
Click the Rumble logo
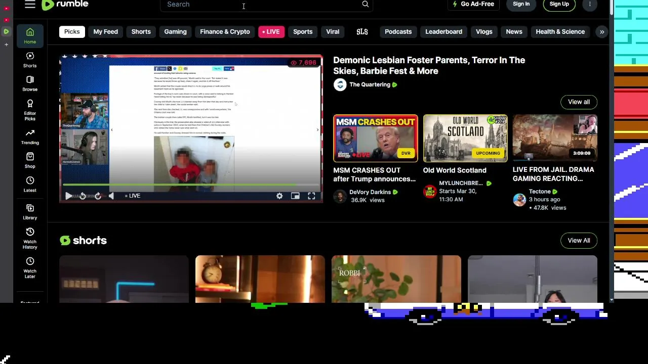click(x=65, y=4)
